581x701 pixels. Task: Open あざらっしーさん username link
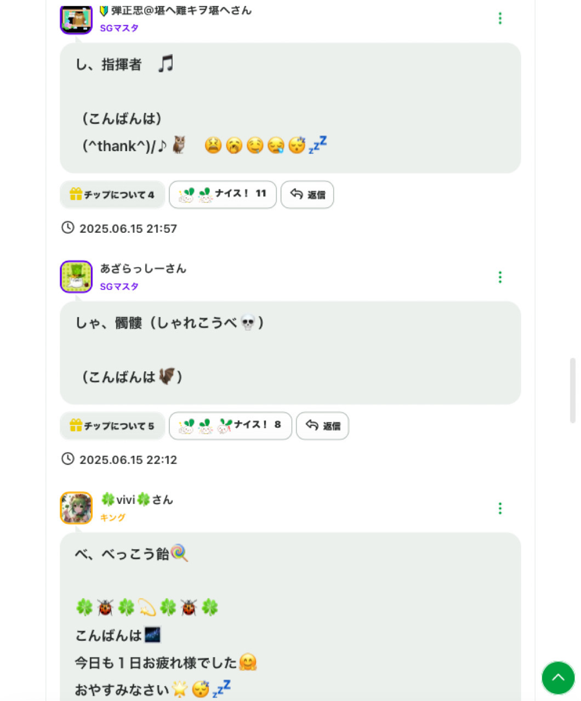tap(143, 269)
